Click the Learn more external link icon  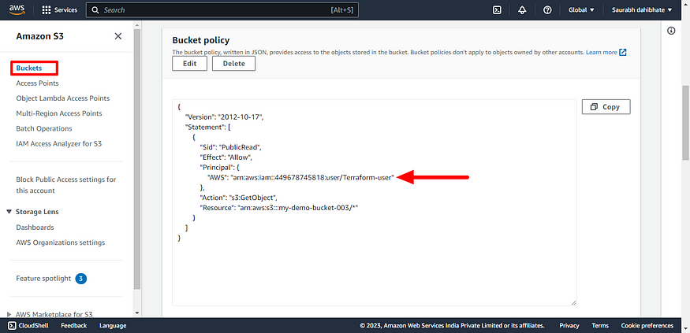pyautogui.click(x=623, y=52)
